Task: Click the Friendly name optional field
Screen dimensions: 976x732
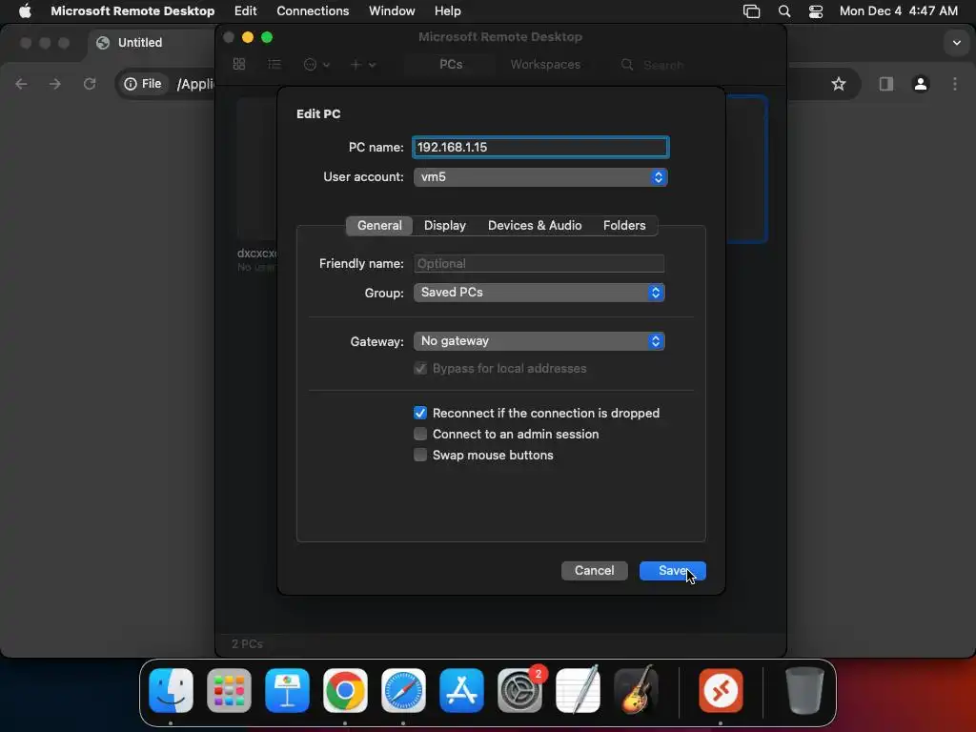Action: click(539, 263)
